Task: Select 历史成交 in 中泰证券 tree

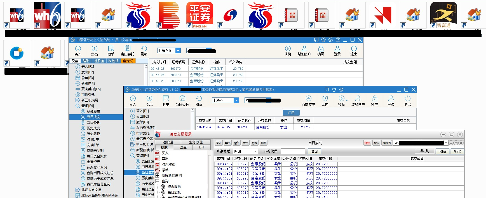Action: [93, 128]
